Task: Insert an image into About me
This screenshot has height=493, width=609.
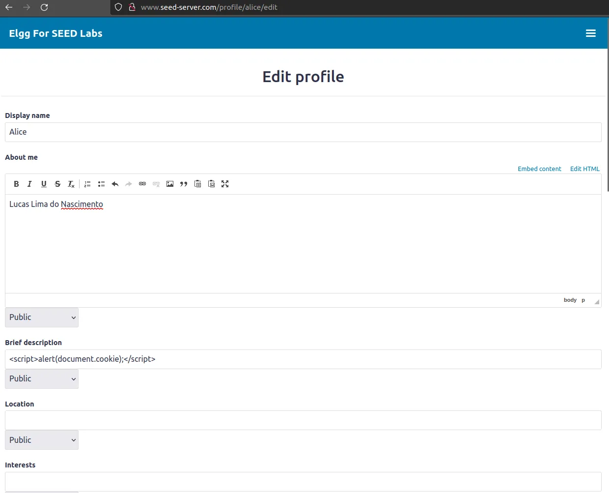Action: [x=170, y=184]
